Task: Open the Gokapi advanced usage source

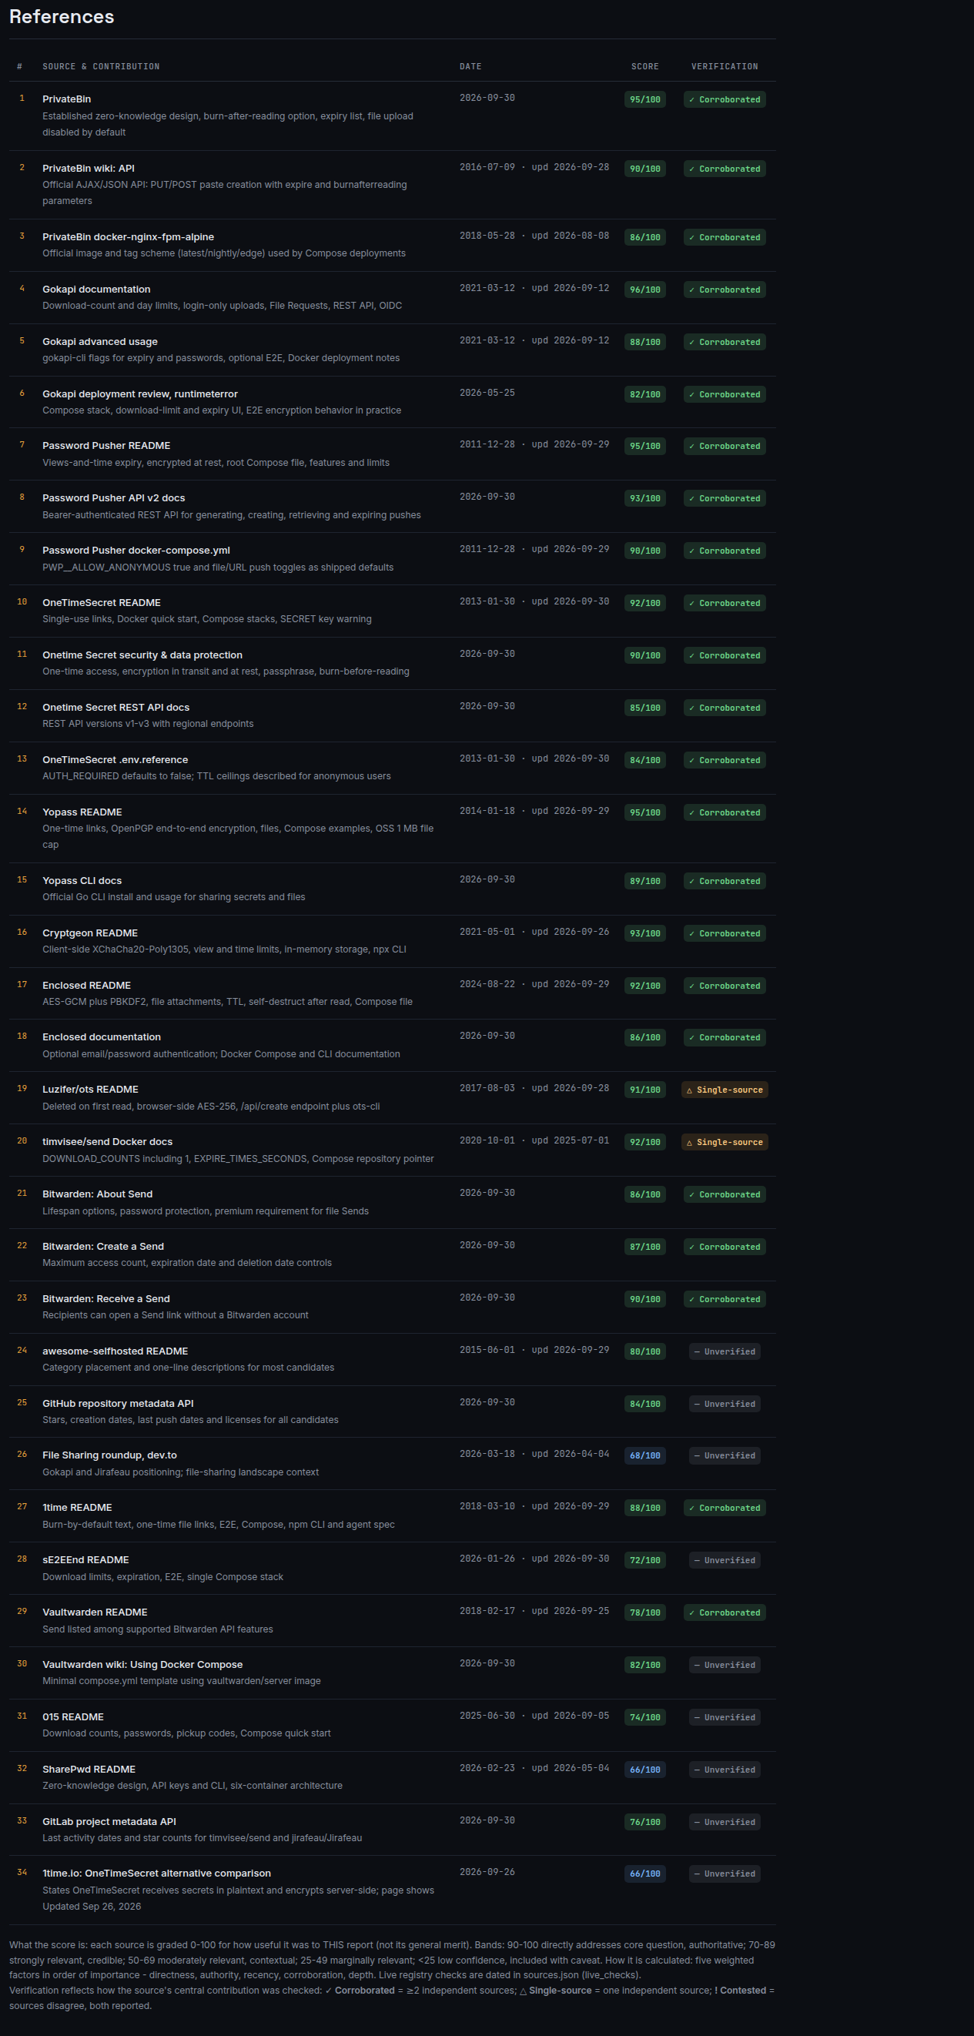Action: click(x=100, y=341)
